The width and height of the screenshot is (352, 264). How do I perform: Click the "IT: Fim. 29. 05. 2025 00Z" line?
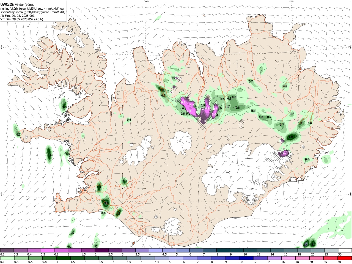(x=17, y=16)
